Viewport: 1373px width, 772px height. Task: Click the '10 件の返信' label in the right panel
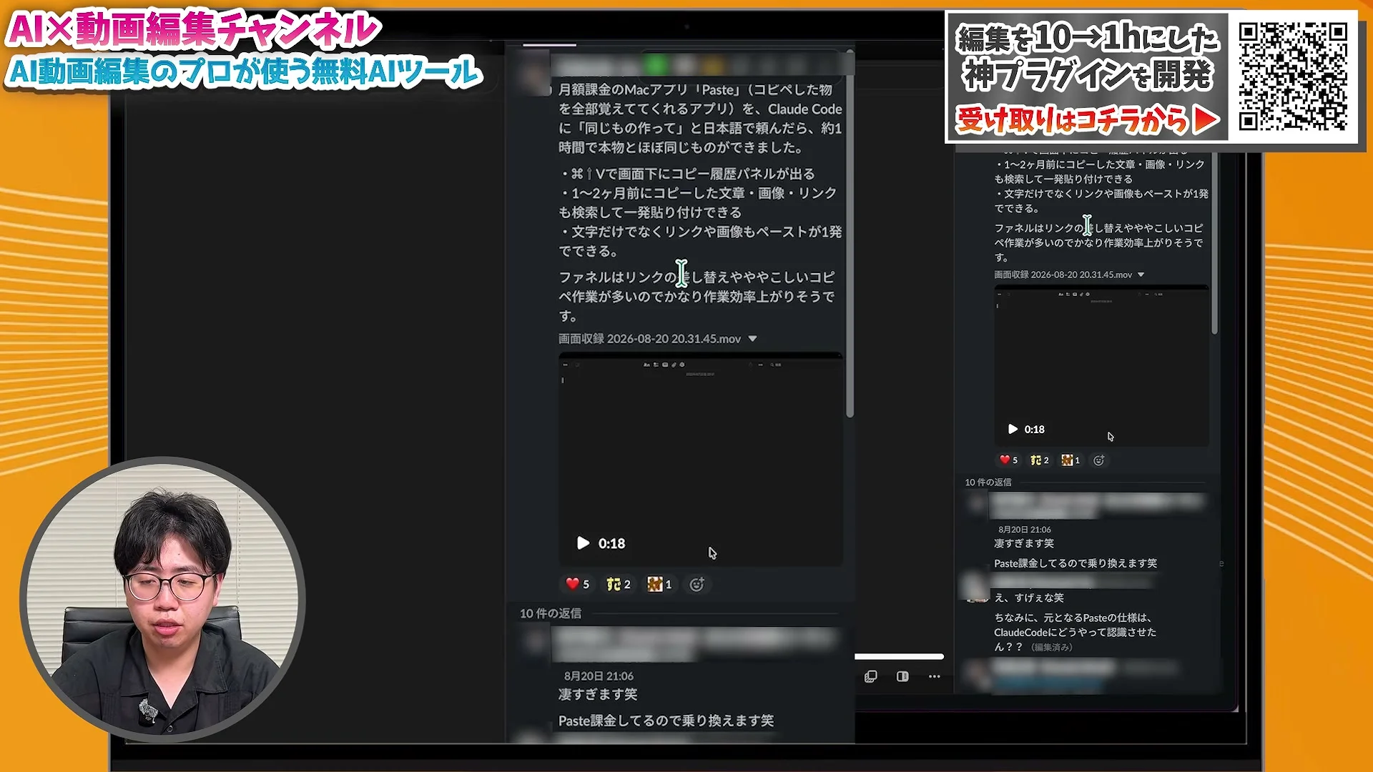tap(988, 482)
